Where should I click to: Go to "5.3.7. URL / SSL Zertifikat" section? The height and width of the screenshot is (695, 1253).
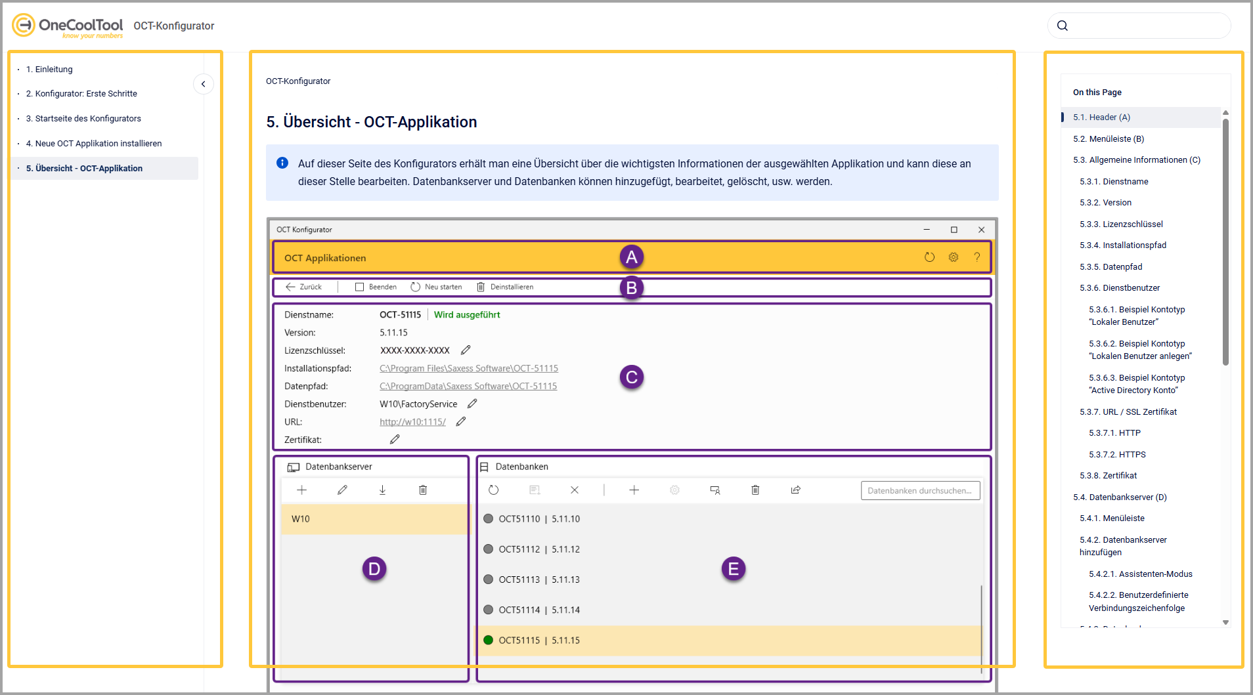1128,412
